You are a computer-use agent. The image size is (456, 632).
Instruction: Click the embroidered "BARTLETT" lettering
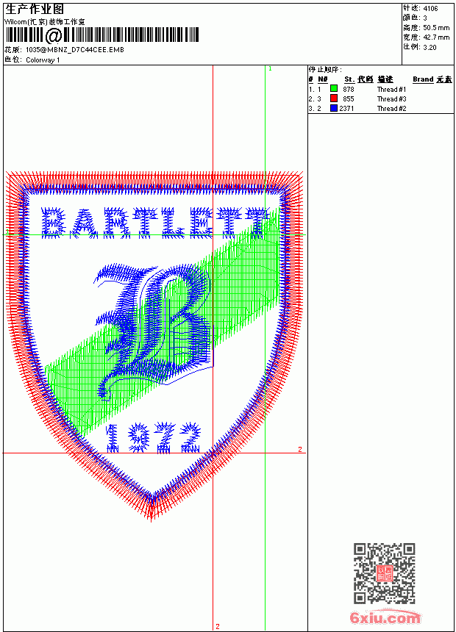(155, 223)
